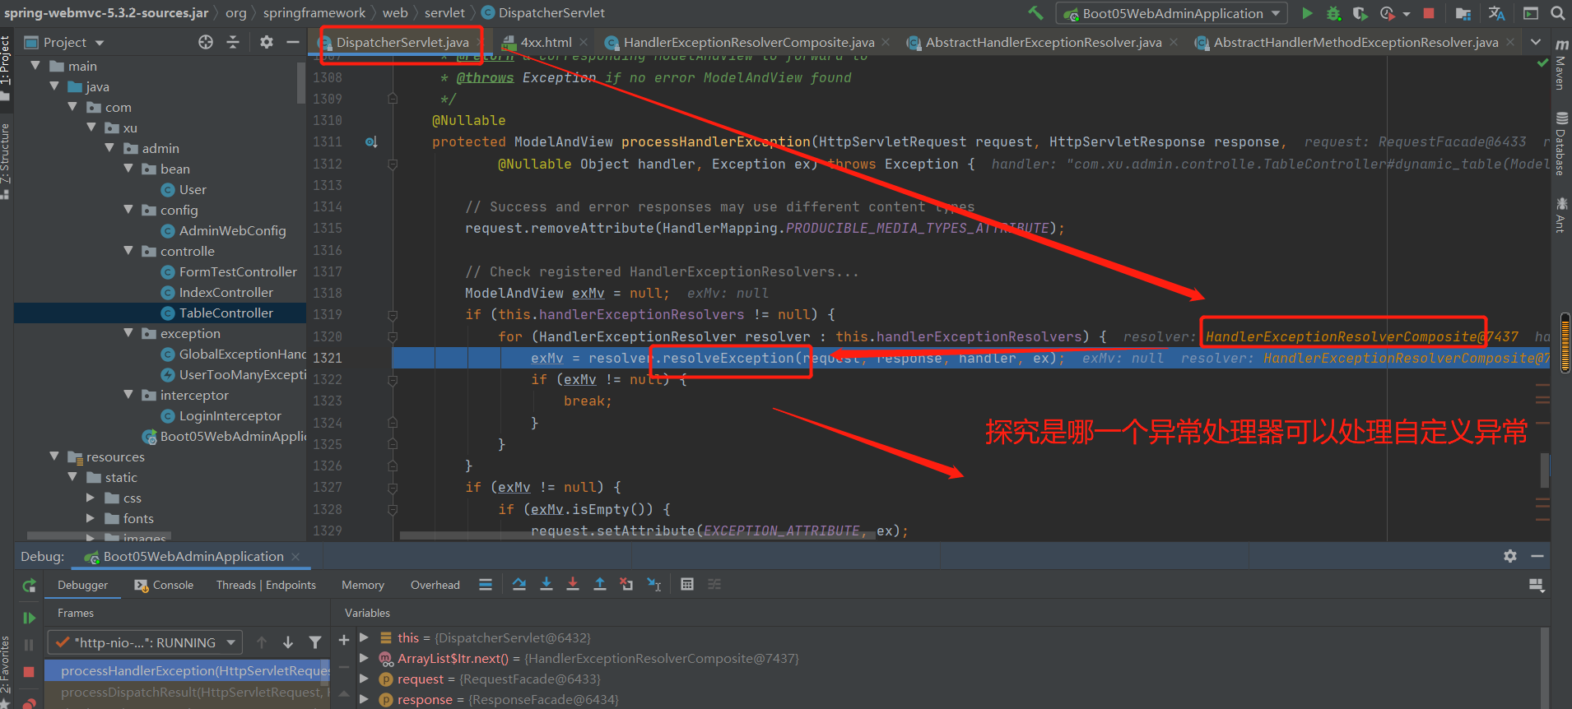Go to next frame down arrow
Screen dimensions: 1572x709
288,642
